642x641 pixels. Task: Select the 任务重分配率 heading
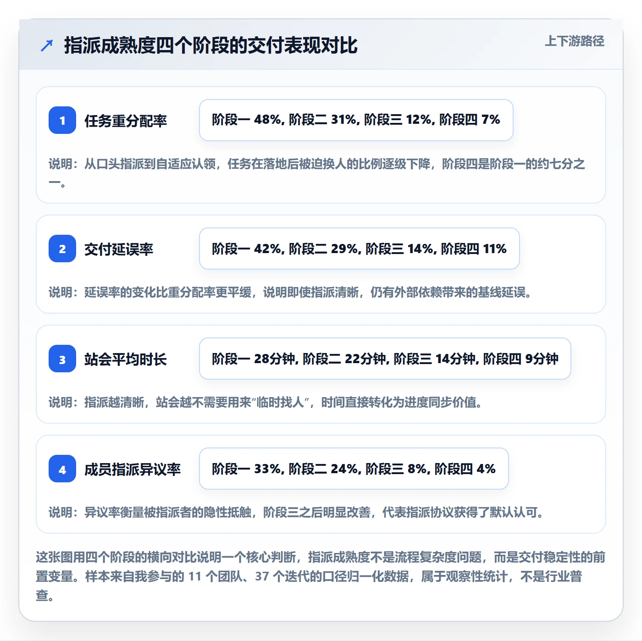126,121
